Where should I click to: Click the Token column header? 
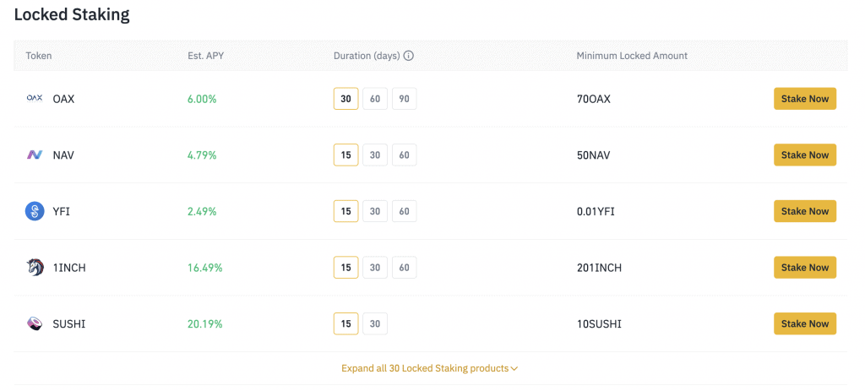[39, 56]
